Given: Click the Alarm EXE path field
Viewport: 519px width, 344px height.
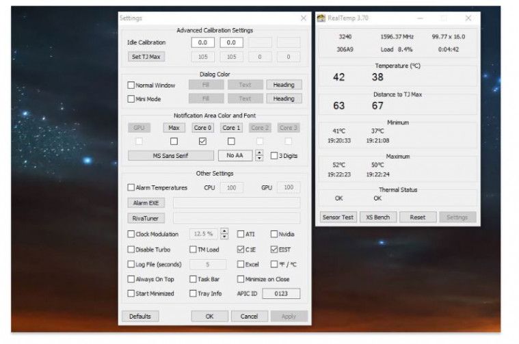Looking at the screenshot, I should tap(237, 203).
